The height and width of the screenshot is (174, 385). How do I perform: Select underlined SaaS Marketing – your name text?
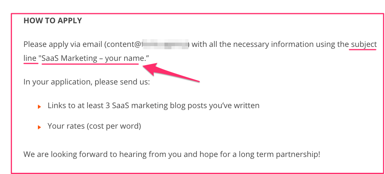92,59
